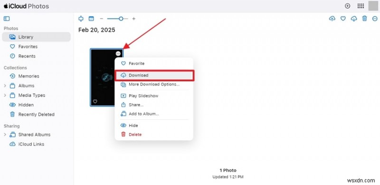Click the aspect ratio view toggle icon
This screenshot has height=185, width=380.
click(81, 19)
